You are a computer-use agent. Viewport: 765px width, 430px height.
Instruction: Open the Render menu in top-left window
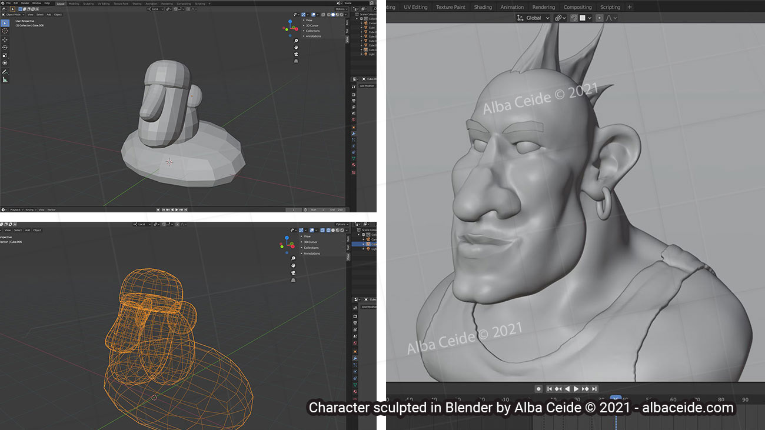[24, 3]
